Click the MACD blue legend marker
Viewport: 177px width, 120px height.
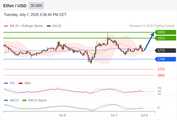tap(6, 100)
